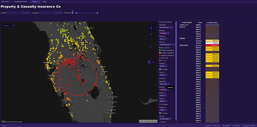
Task: Click the yellow Real(DocumentProp color point
Action: click(x=160, y=53)
